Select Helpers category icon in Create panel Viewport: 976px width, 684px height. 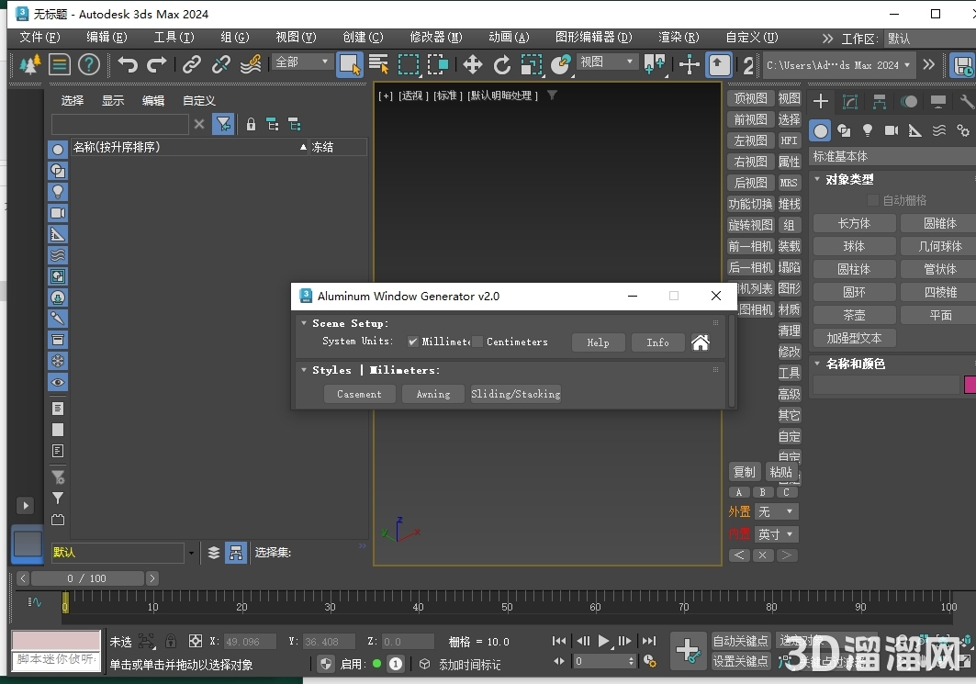pos(915,130)
